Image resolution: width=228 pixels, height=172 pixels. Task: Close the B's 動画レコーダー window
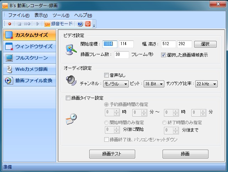tap(218, 4)
